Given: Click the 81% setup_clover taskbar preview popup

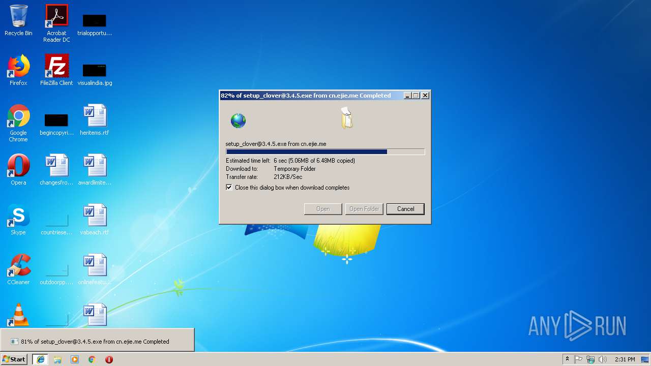Looking at the screenshot, I should click(97, 340).
